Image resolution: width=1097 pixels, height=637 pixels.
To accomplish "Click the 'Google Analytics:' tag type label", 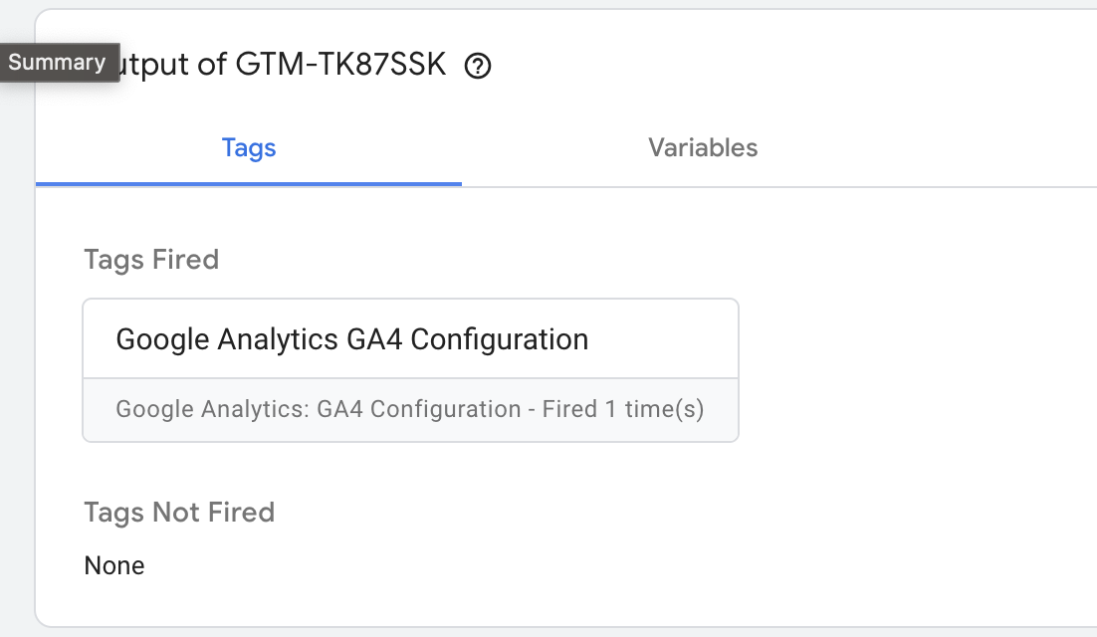I will click(213, 409).
